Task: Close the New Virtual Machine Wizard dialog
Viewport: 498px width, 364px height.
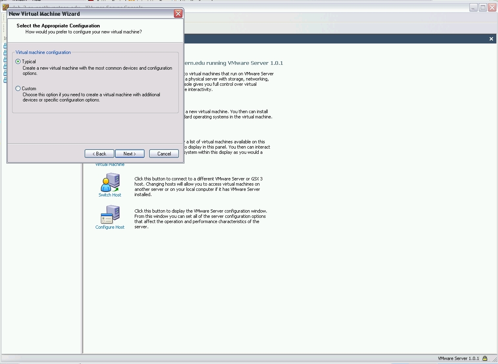Action: point(178,14)
